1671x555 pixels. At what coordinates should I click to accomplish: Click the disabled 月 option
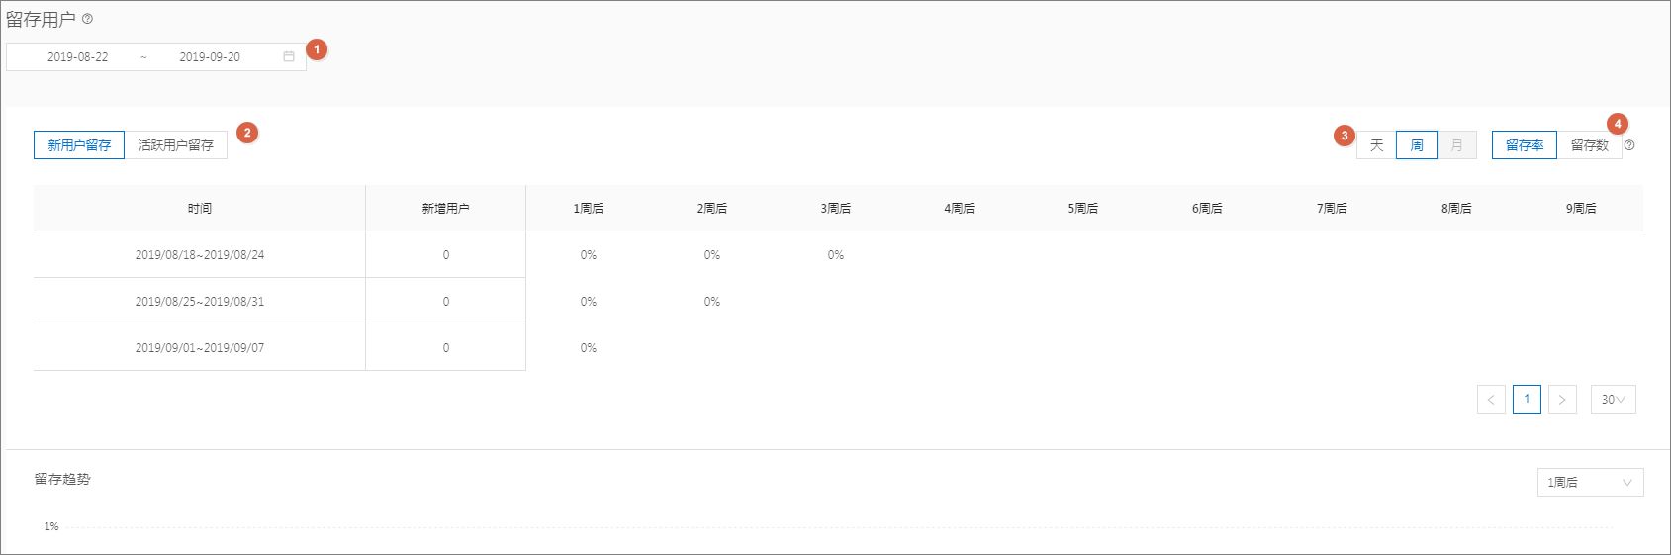click(1456, 145)
